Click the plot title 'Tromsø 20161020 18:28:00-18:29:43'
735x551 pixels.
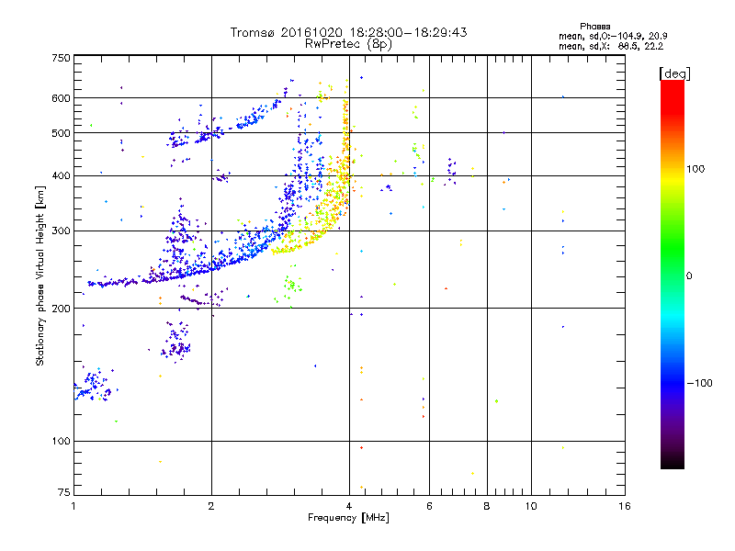coord(348,32)
